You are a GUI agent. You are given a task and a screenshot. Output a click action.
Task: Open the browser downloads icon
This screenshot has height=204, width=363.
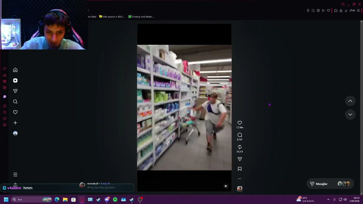pos(346,10)
